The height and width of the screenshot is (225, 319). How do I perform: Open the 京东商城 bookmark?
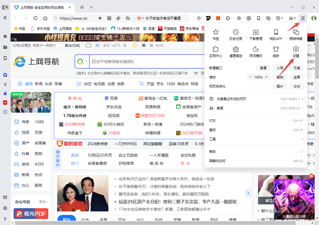point(189,28)
